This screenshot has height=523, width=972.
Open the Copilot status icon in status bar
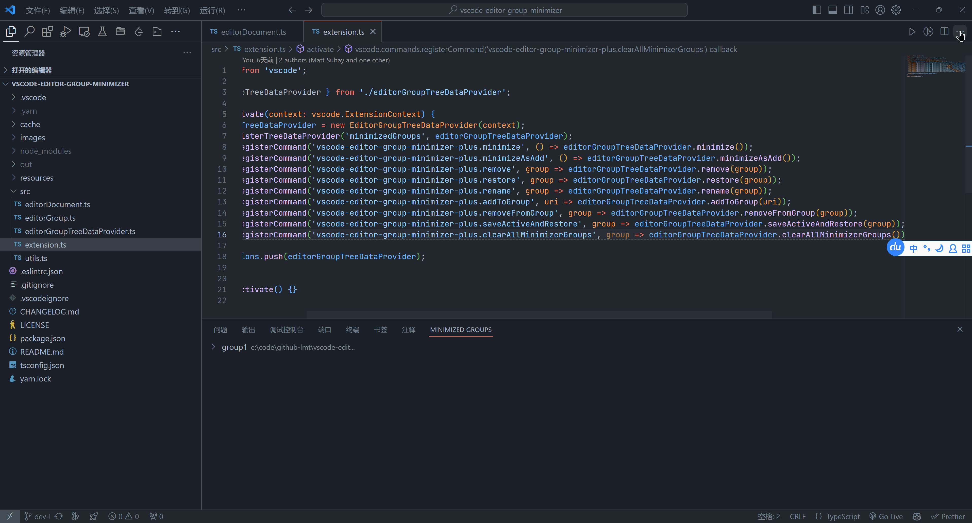(917, 516)
